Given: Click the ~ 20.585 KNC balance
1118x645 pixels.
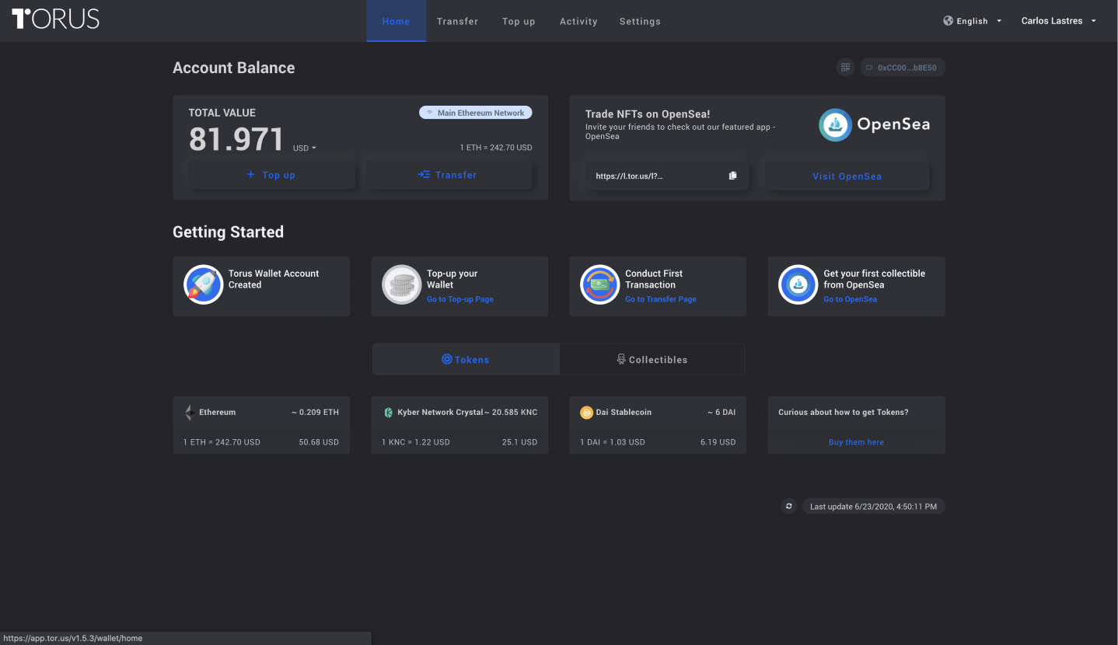Looking at the screenshot, I should pos(511,413).
